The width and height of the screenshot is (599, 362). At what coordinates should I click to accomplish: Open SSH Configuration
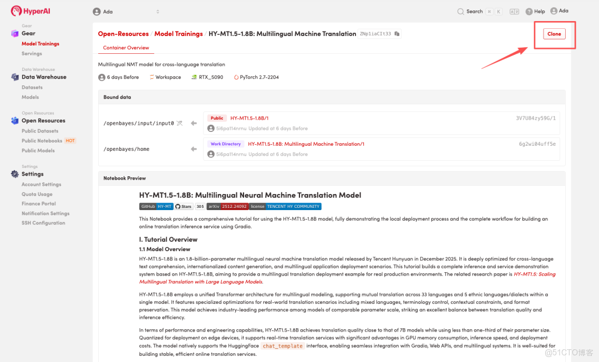43,223
